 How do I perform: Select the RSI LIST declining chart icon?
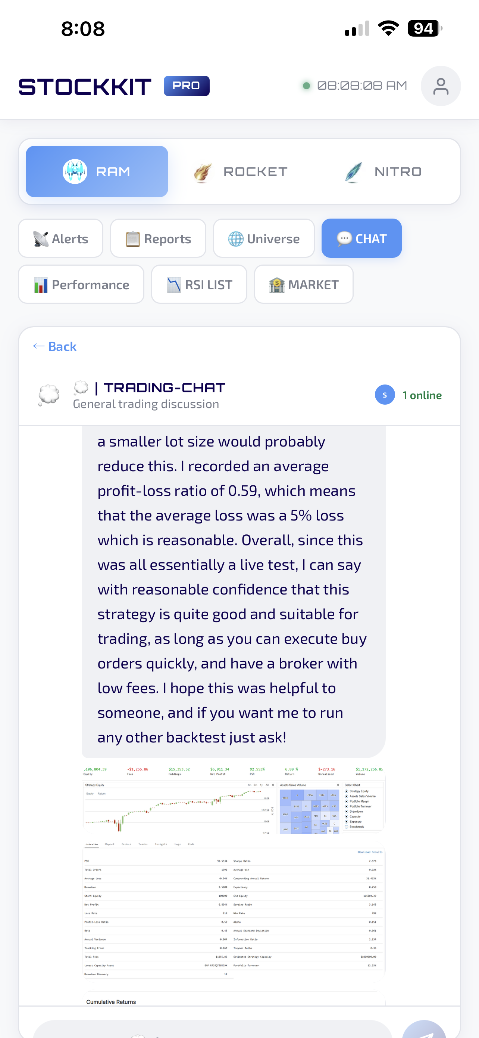pos(174,284)
